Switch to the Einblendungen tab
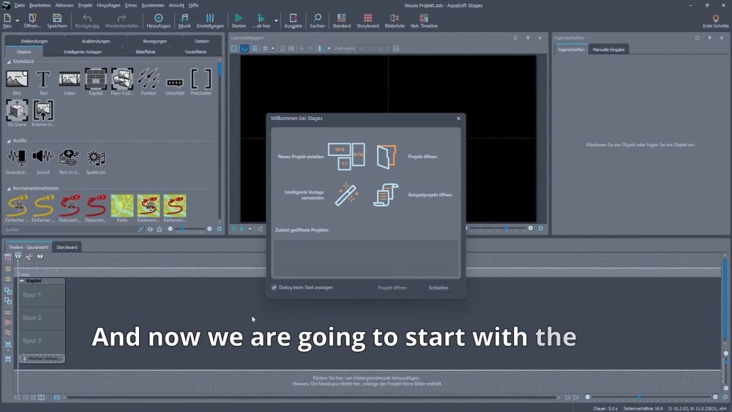Image resolution: width=732 pixels, height=412 pixels. point(34,41)
